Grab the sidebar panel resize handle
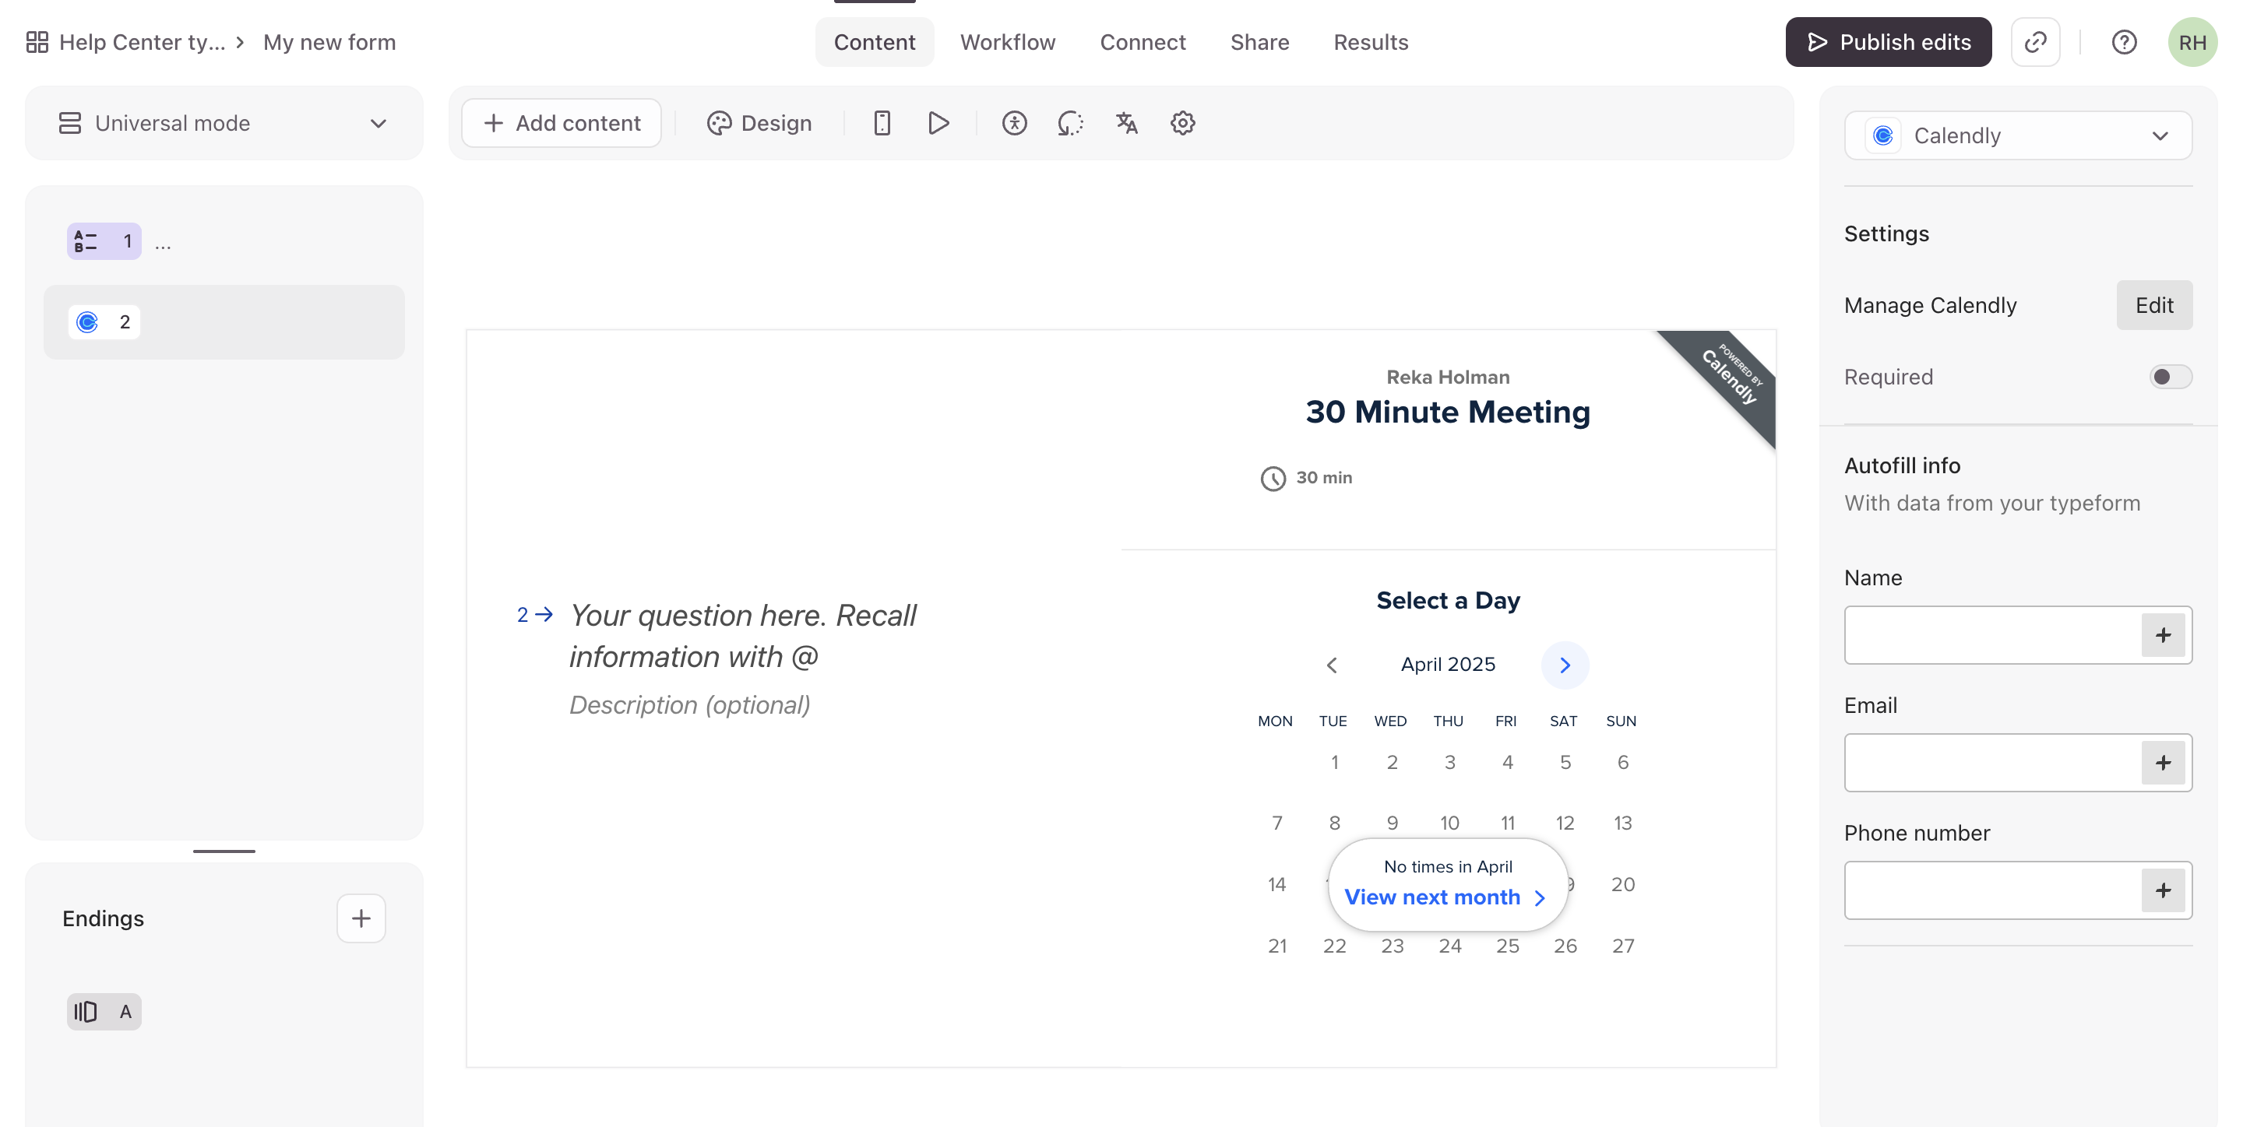The width and height of the screenshot is (2243, 1127). 224,850
